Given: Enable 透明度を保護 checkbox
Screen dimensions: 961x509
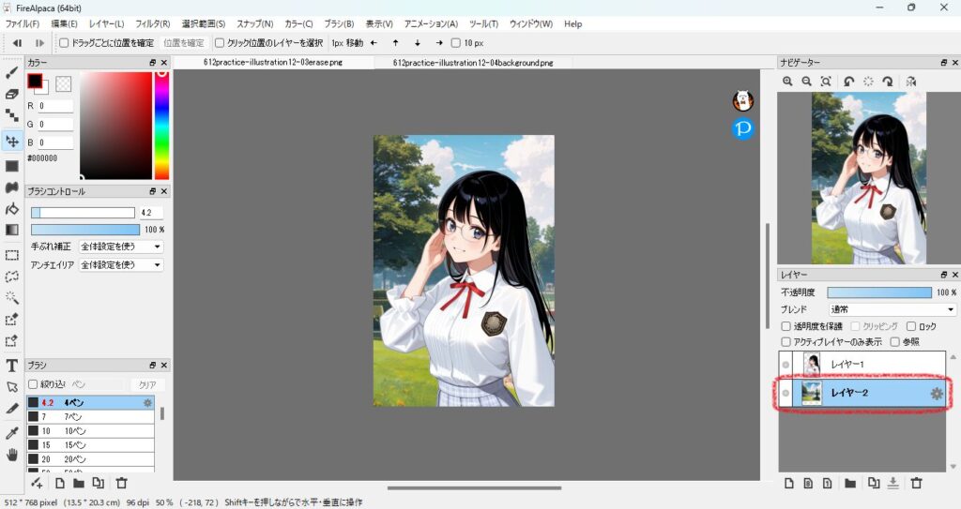Looking at the screenshot, I should 786,326.
